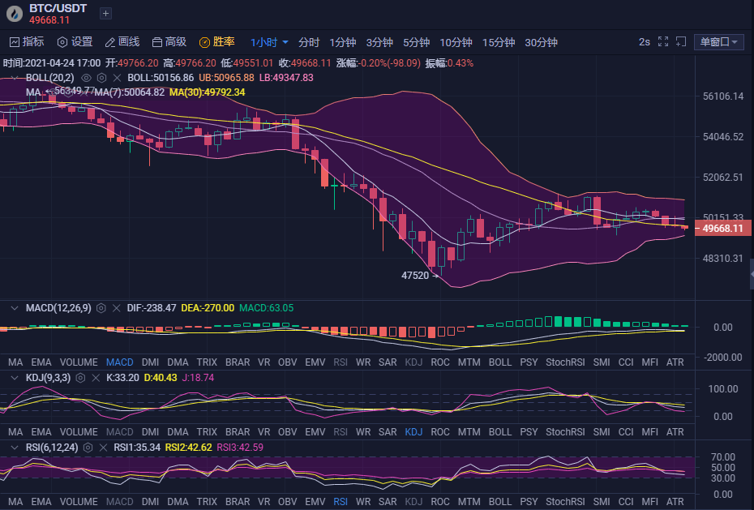Collapse the KDJ panel chevron
Viewport: 754px width, 510px height.
tap(15, 378)
